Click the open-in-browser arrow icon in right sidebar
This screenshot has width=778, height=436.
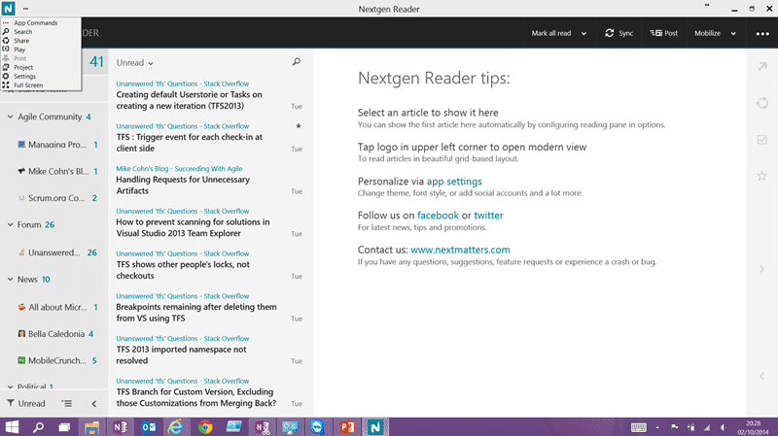click(x=762, y=66)
